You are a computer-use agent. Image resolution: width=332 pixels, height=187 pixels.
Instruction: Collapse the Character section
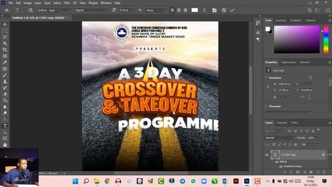coord(266,106)
